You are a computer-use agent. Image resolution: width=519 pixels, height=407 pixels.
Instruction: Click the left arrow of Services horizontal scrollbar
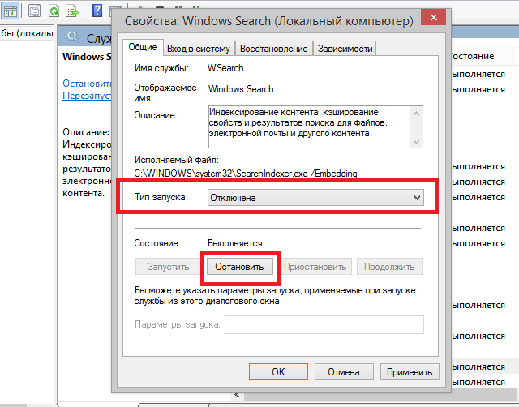(237, 395)
